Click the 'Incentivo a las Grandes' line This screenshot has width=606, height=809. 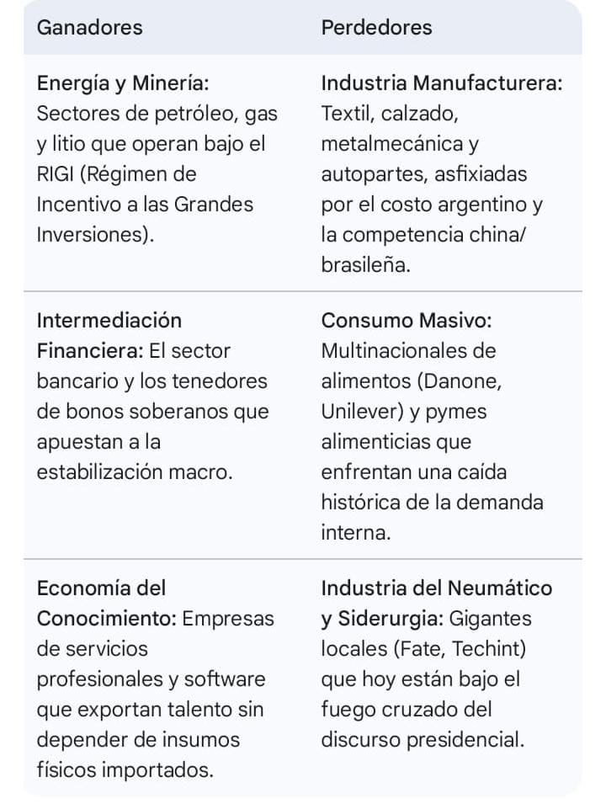(145, 205)
